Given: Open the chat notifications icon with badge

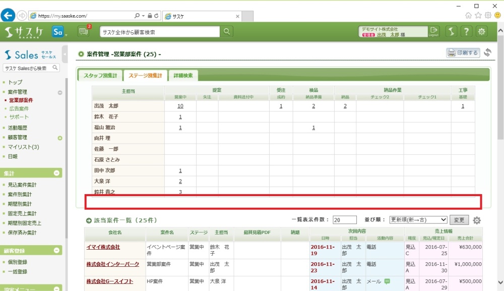Looking at the screenshot, I should point(83,32).
